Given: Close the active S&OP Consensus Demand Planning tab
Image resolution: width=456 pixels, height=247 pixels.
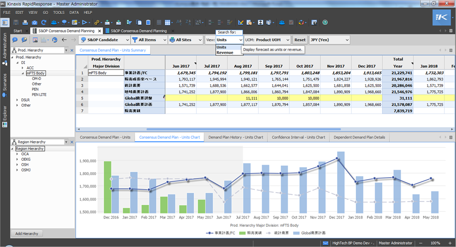Looking at the screenshot, I should pyautogui.click(x=99, y=31).
